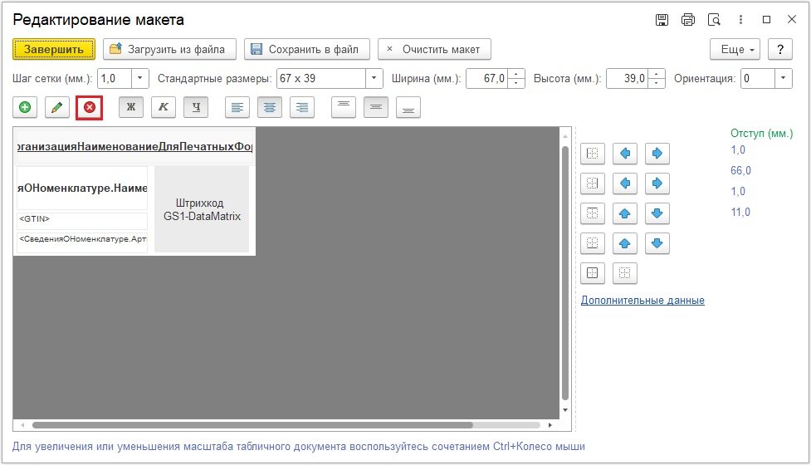811x465 pixels.
Task: Toggle italic К formatting
Action: click(164, 107)
